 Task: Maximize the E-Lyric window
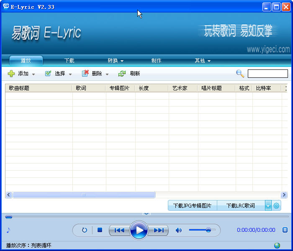276,7
